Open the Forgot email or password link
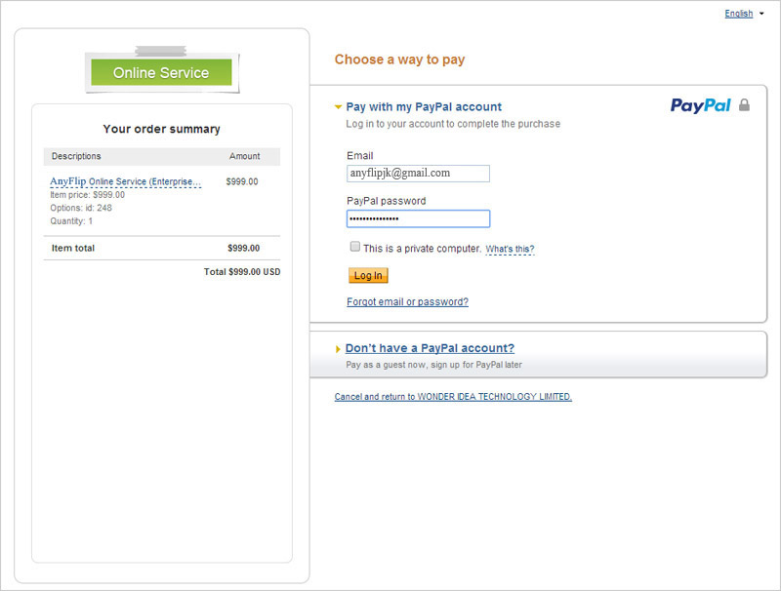Viewport: 781px width, 591px height. pyautogui.click(x=407, y=302)
